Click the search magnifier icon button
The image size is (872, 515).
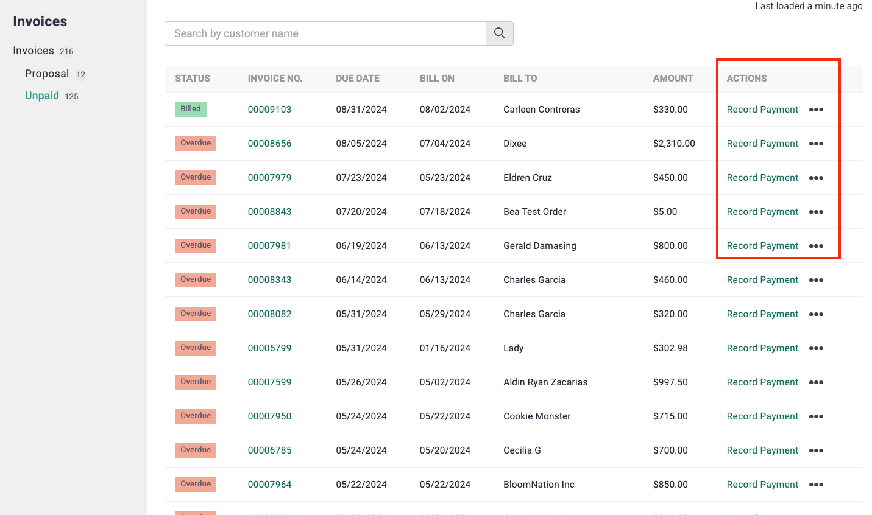pos(500,33)
